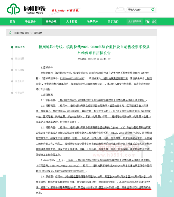Click the announcement title heading
The image size is (174, 197).
[x=94, y=50]
